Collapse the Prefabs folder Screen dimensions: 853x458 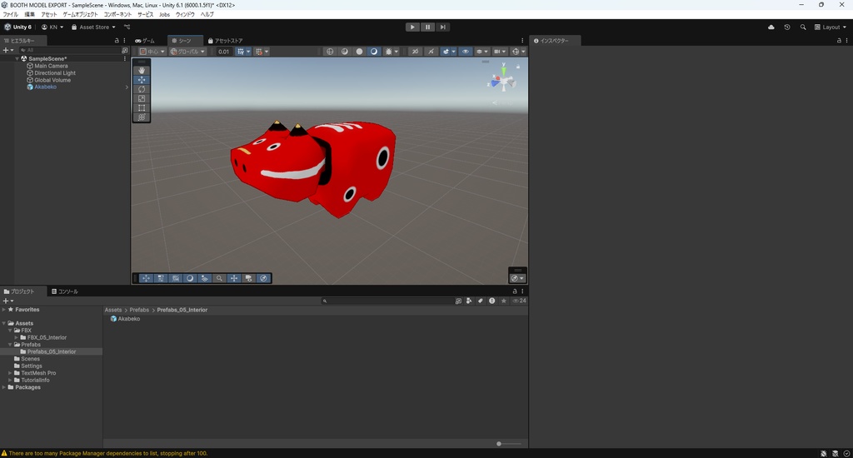click(10, 344)
